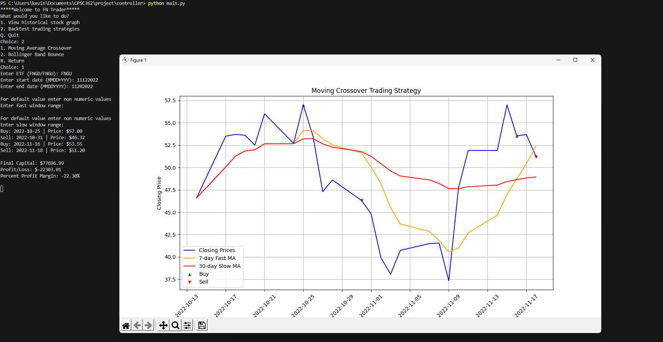Click the matplotlib icon in Figure 1 title bar
This screenshot has width=663, height=342.
125,60
